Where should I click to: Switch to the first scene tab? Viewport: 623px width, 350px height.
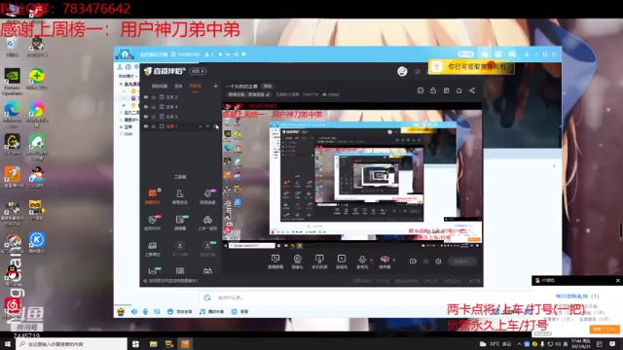(x=160, y=87)
